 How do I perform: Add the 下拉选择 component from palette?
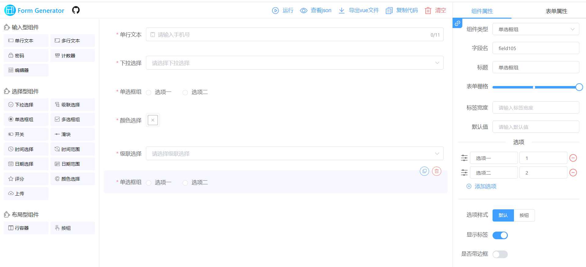pyautogui.click(x=26, y=105)
